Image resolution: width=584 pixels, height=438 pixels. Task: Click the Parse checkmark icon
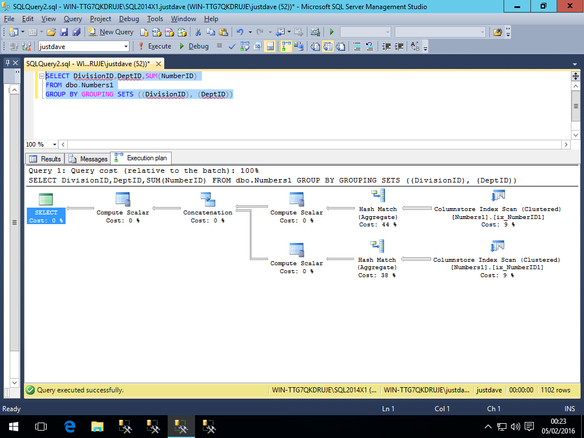pyautogui.click(x=232, y=46)
